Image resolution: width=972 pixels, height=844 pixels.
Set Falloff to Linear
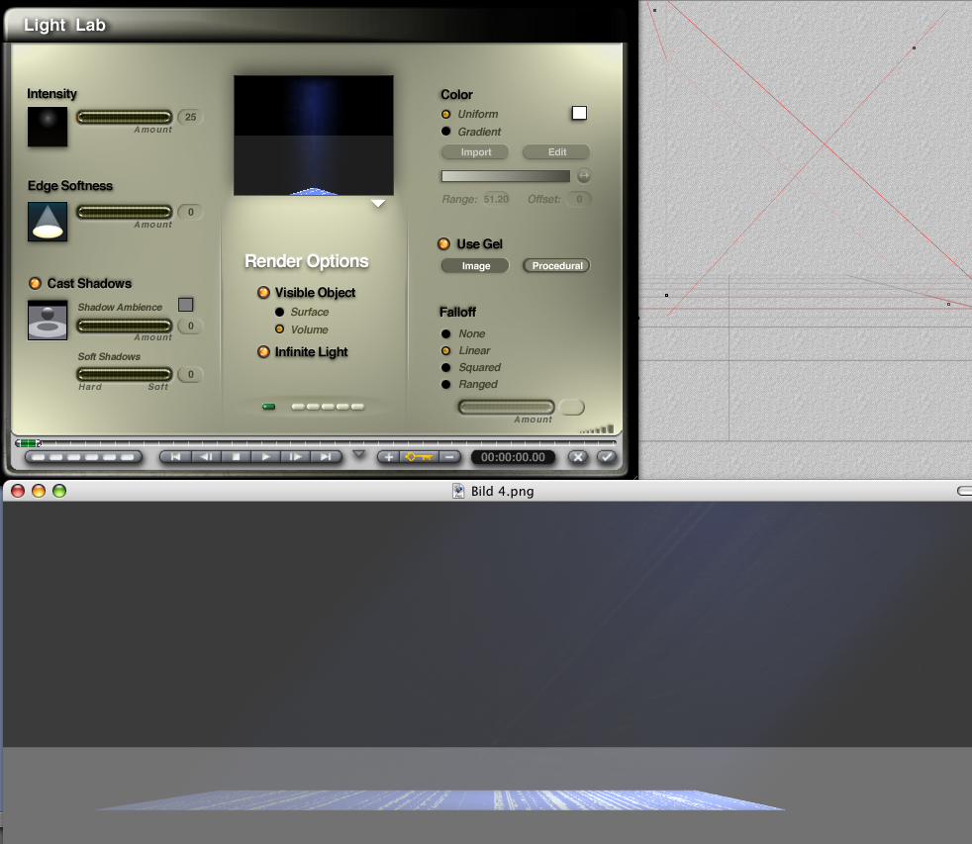click(445, 350)
